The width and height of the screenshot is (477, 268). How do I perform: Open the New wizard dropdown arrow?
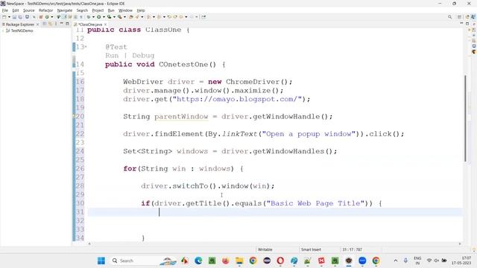[9, 17]
